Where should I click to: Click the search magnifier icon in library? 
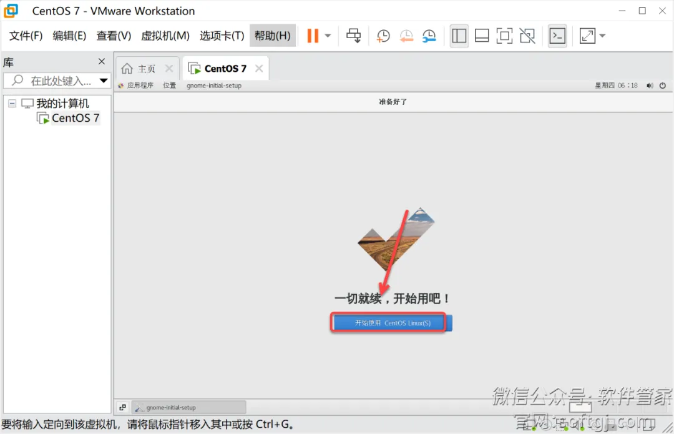(17, 80)
